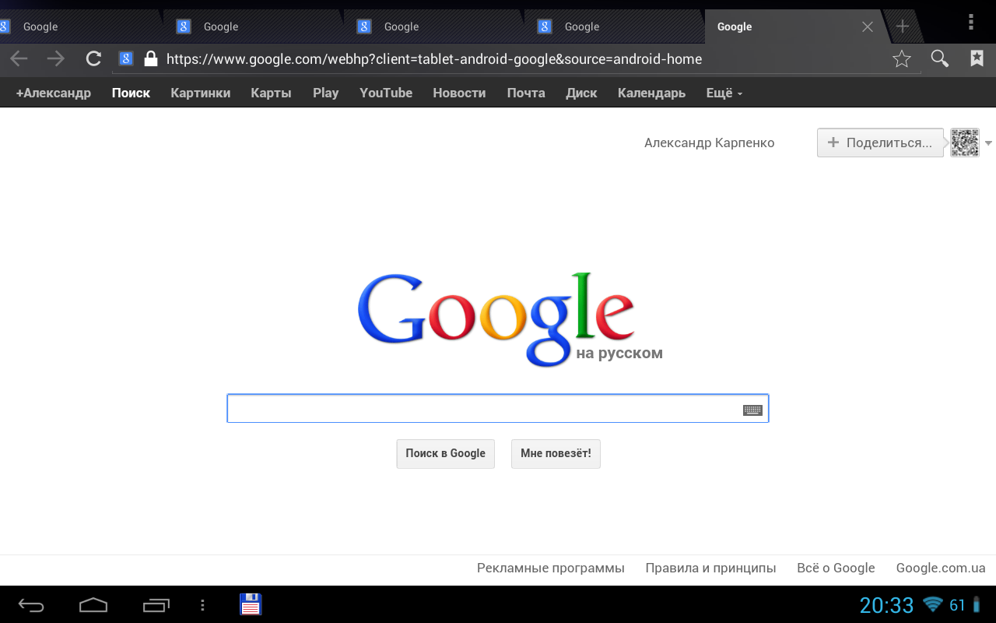Open Всё о Google link
This screenshot has height=623, width=996.
(x=836, y=568)
